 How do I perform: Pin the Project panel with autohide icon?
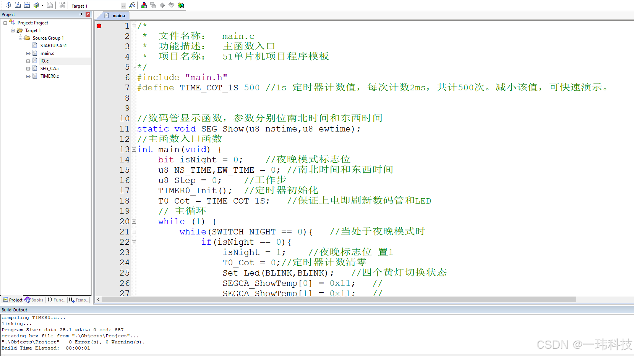coord(81,14)
